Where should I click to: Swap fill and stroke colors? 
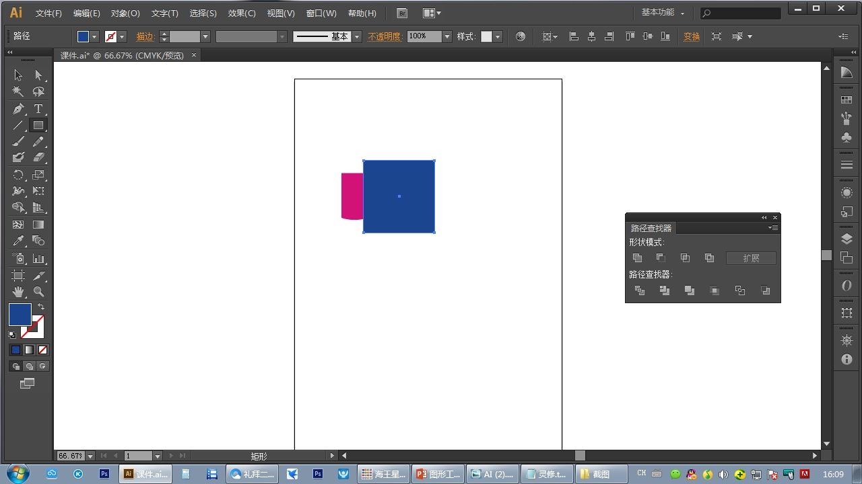[41, 307]
